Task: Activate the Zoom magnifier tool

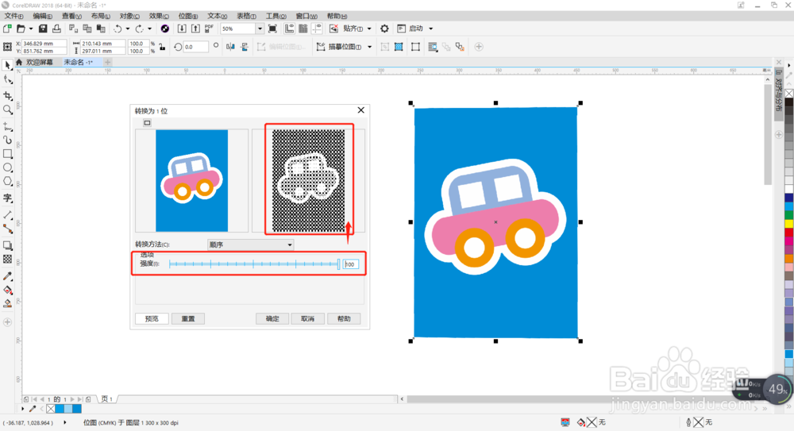Action: coord(8,110)
